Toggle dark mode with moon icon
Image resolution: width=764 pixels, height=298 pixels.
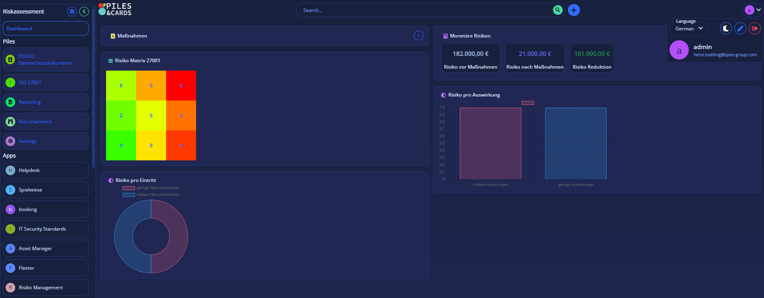point(726,28)
